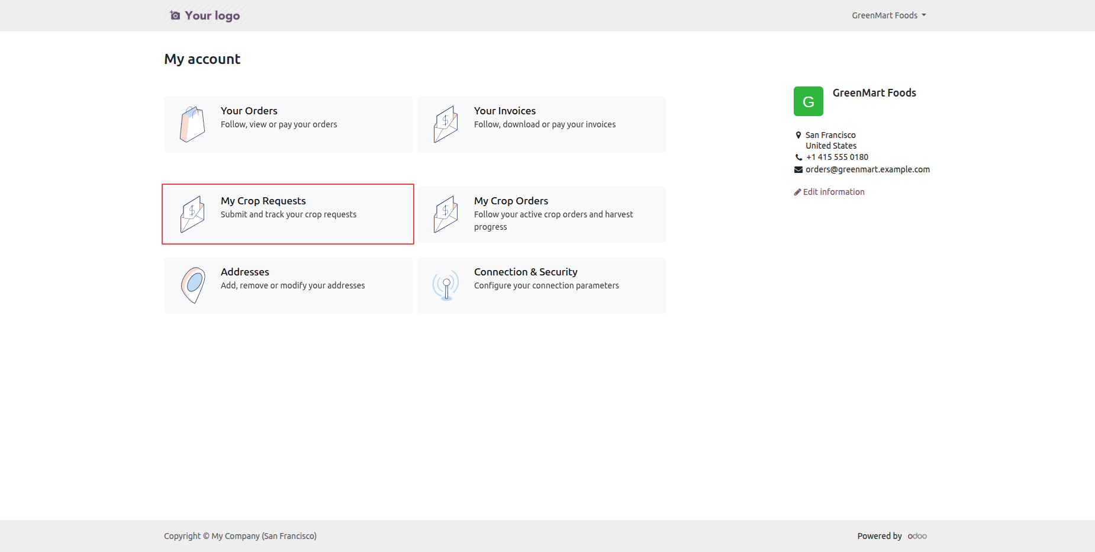Click the odoo logo in the footer

917,536
